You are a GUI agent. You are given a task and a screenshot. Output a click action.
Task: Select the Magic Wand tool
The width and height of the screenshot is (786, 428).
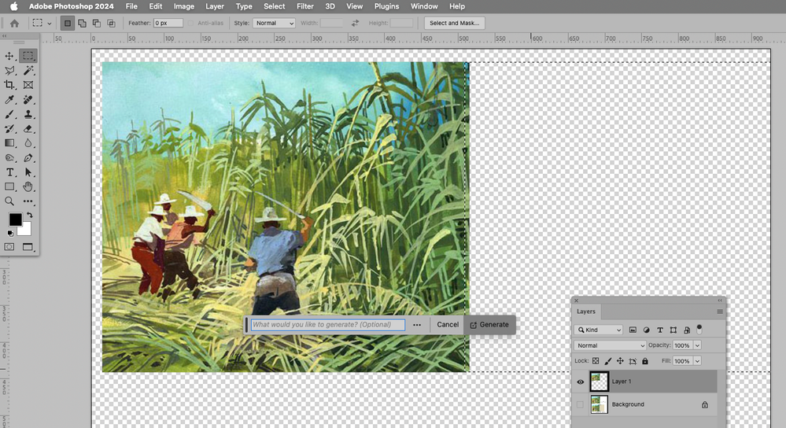coord(28,71)
